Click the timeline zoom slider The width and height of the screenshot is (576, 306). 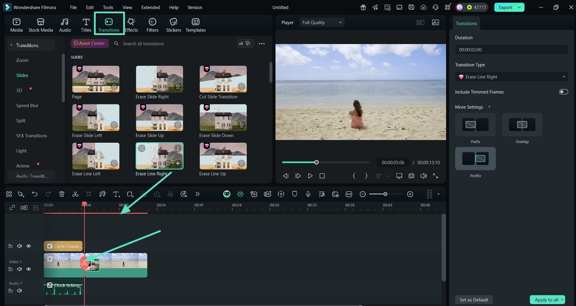pos(385,194)
